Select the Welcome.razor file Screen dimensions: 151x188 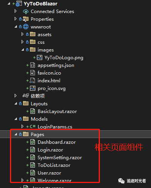pos(55,180)
